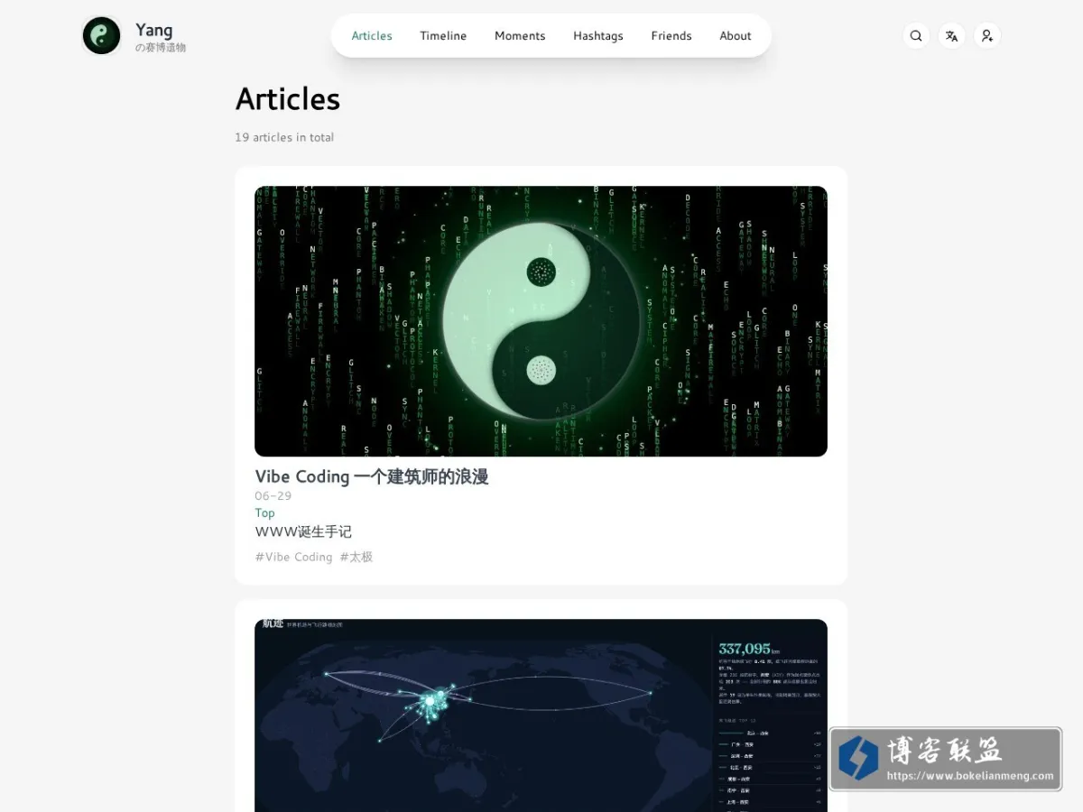Image resolution: width=1083 pixels, height=812 pixels.
Task: Navigate to the Friends tab
Action: 671,36
